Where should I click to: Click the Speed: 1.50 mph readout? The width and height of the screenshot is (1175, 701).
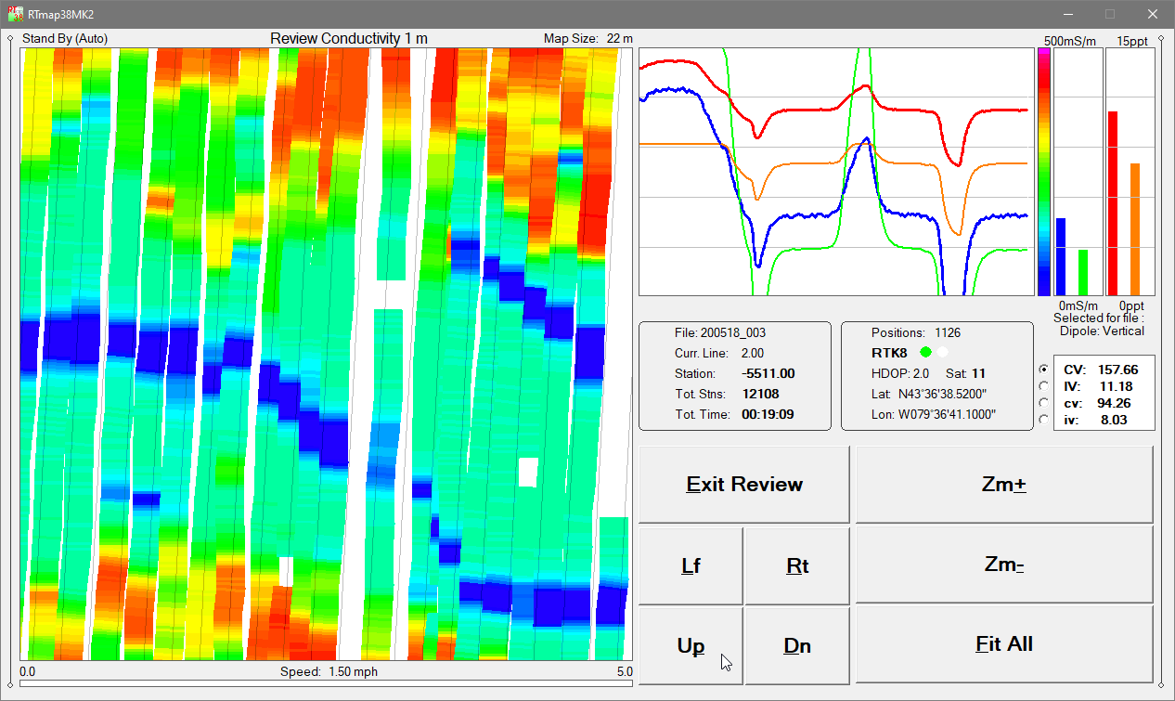click(x=329, y=671)
